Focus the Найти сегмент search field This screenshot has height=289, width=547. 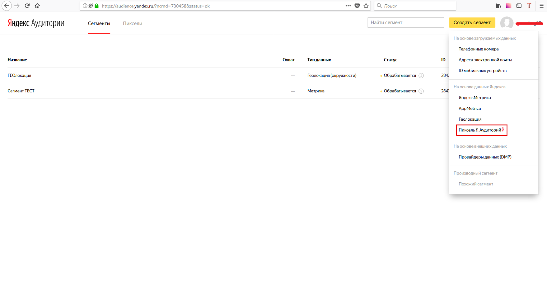coord(406,22)
